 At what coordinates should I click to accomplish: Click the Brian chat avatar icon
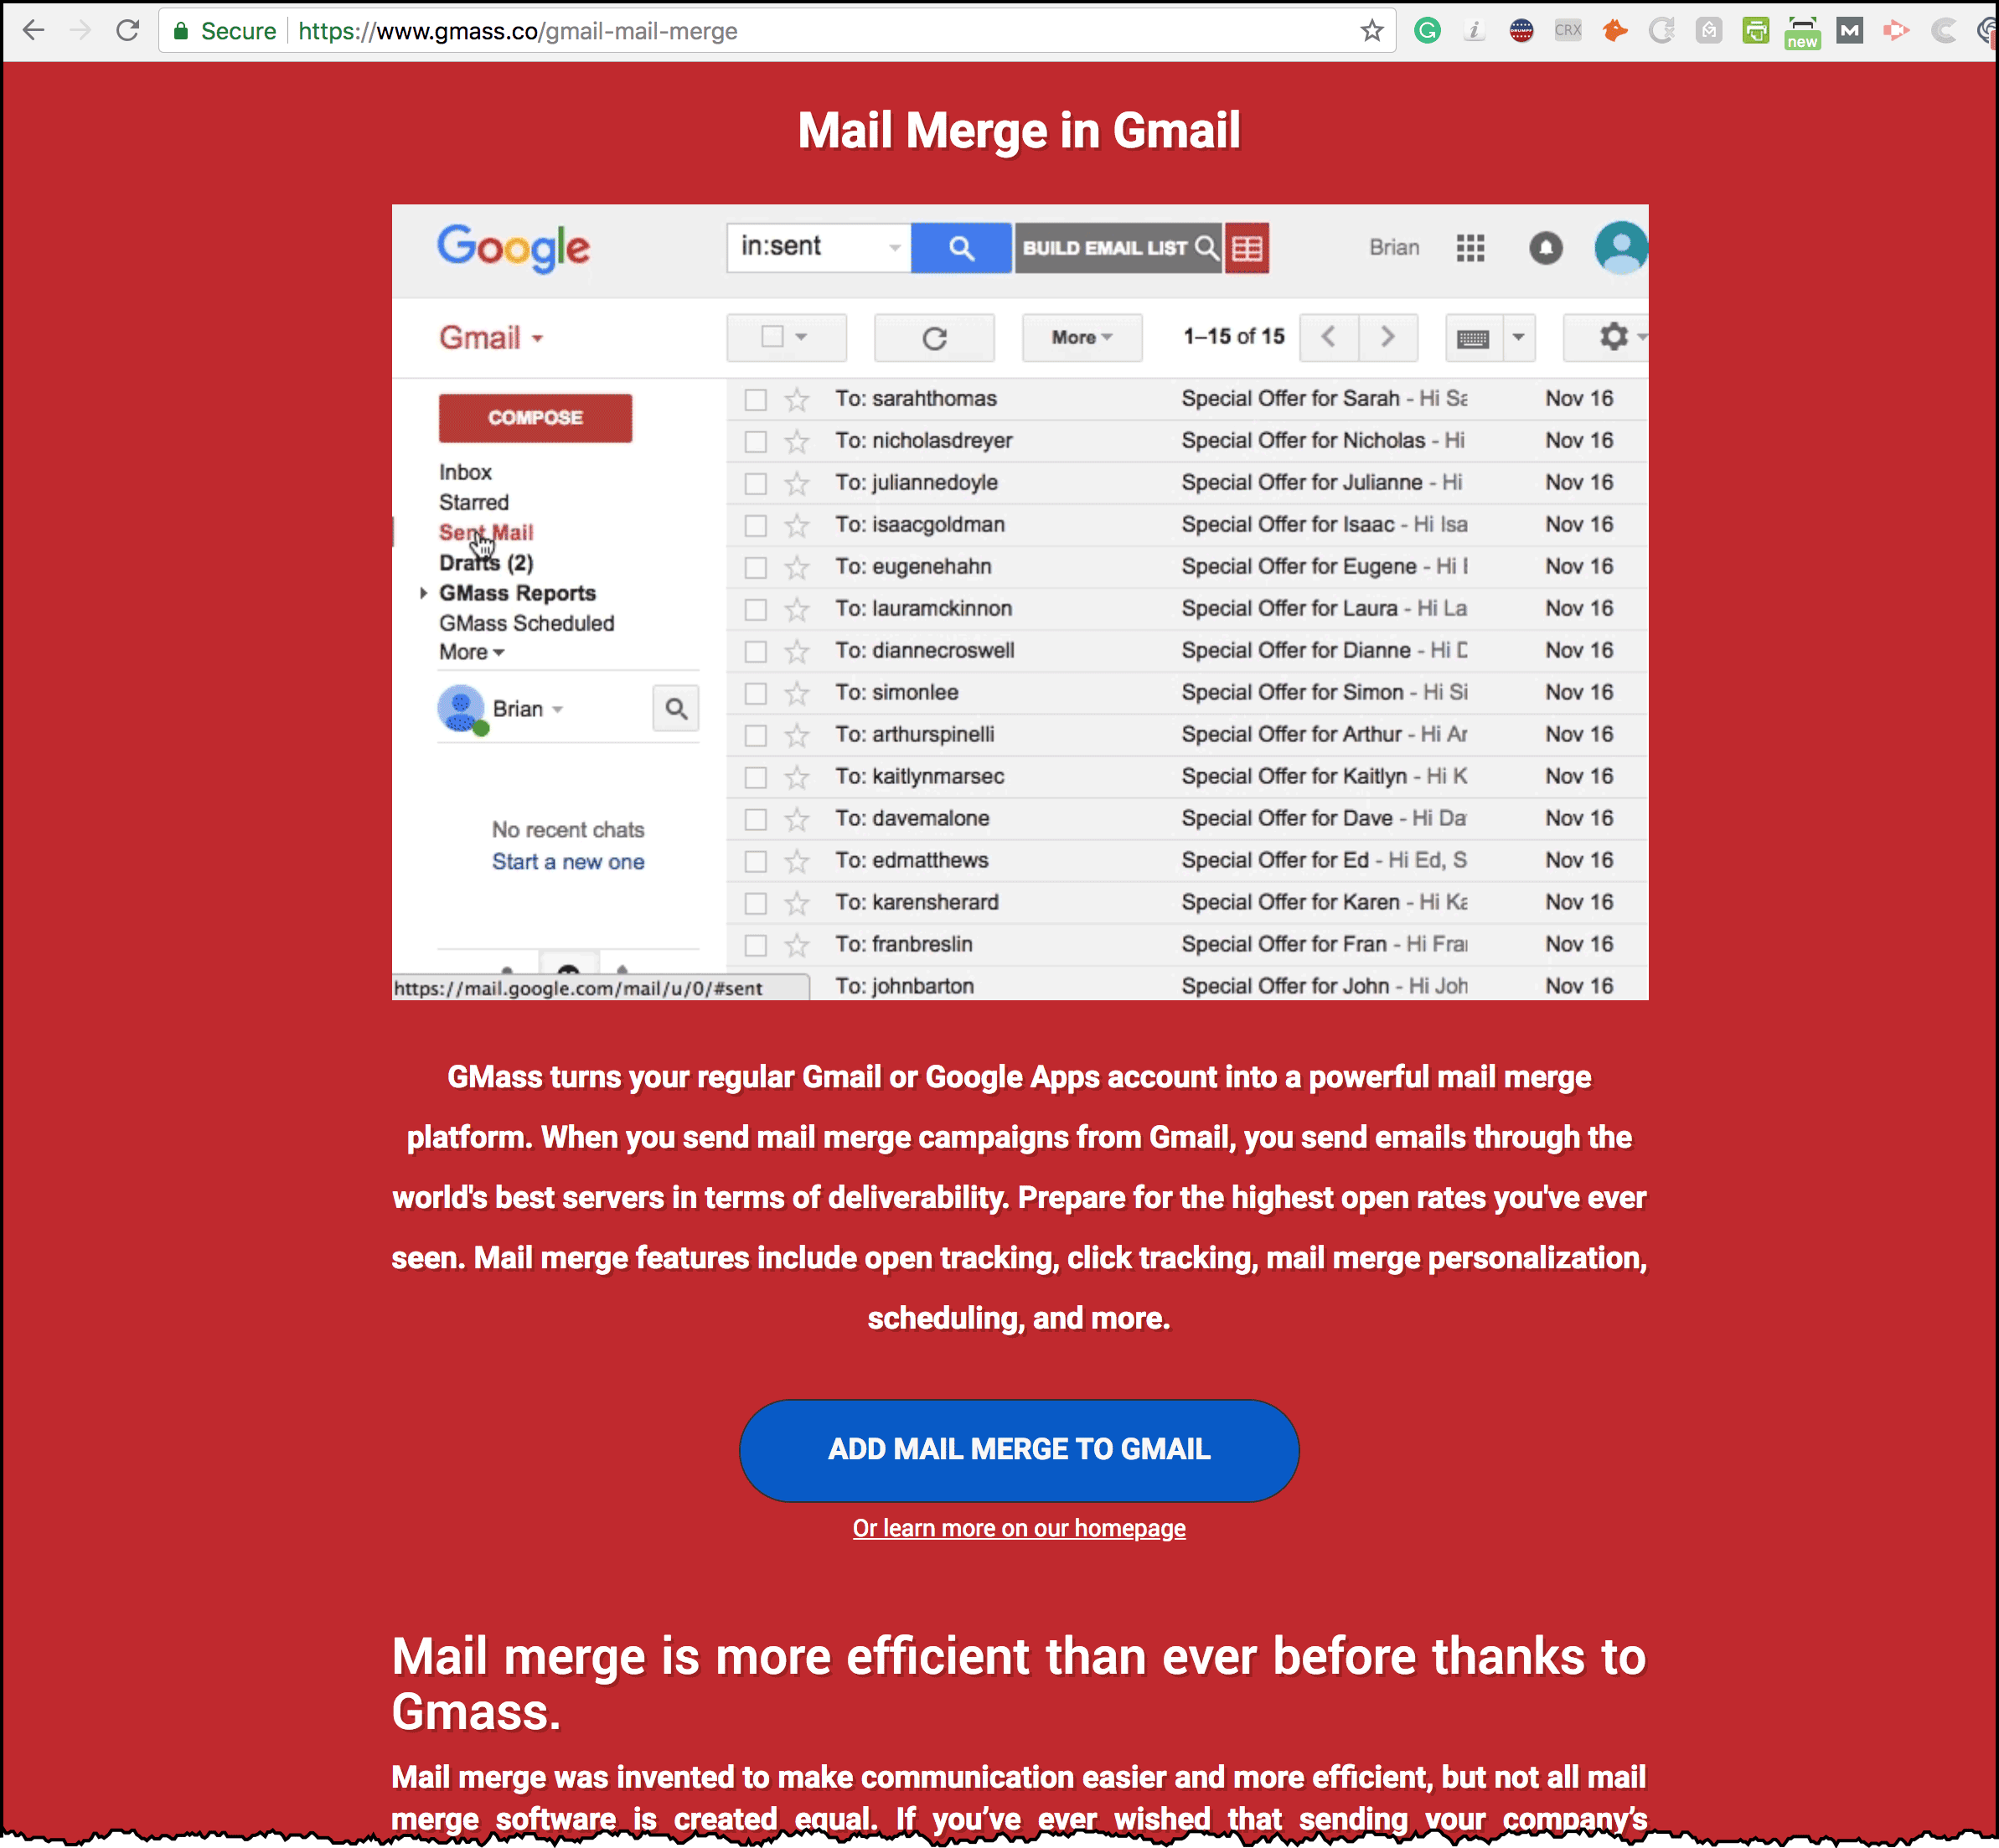462,710
